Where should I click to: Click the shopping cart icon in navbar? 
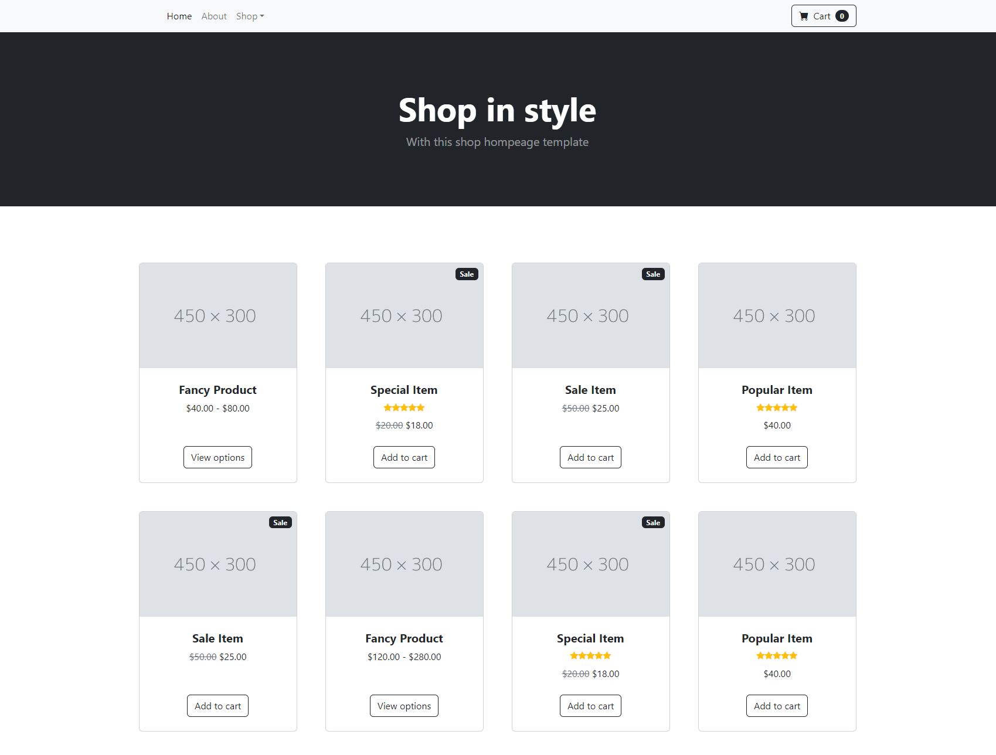pyautogui.click(x=804, y=16)
